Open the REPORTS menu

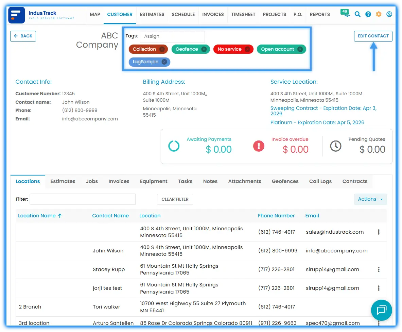[320, 14]
